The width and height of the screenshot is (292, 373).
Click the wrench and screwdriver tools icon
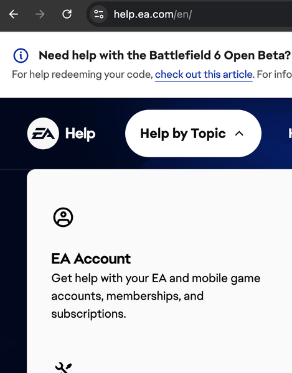64,368
